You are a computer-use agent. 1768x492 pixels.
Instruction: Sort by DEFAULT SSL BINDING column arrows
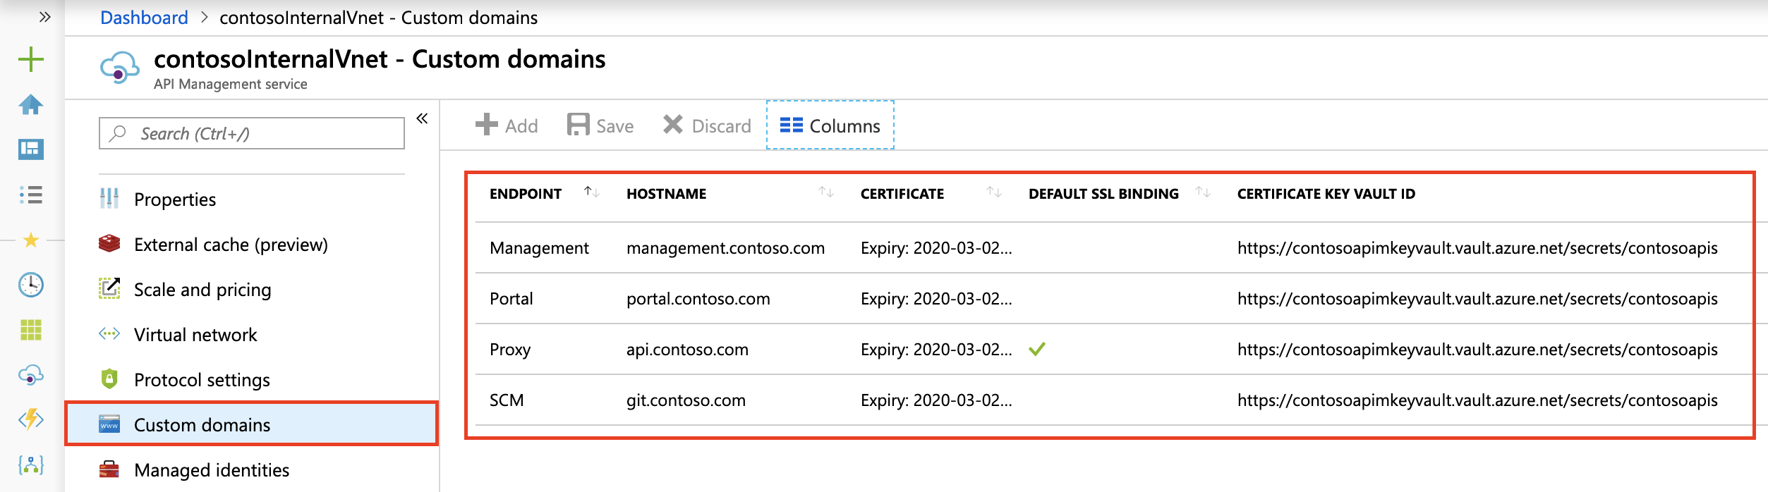(x=1204, y=192)
